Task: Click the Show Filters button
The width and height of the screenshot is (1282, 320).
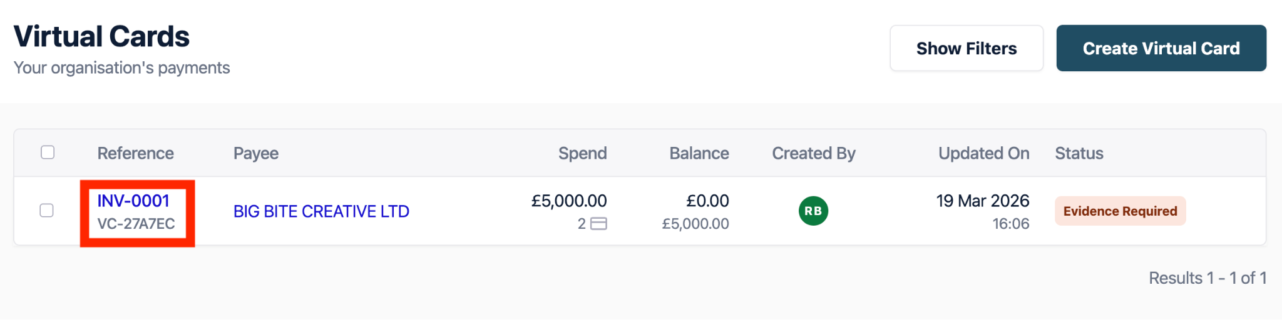Action: 966,48
